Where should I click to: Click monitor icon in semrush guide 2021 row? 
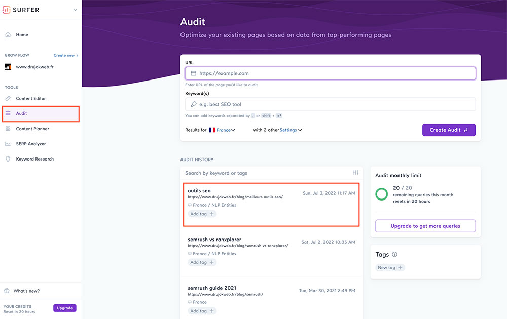point(190,302)
